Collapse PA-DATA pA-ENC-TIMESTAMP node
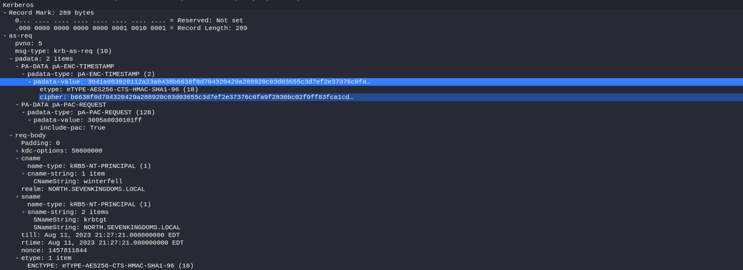This screenshot has width=743, height=270. pyautogui.click(x=17, y=66)
